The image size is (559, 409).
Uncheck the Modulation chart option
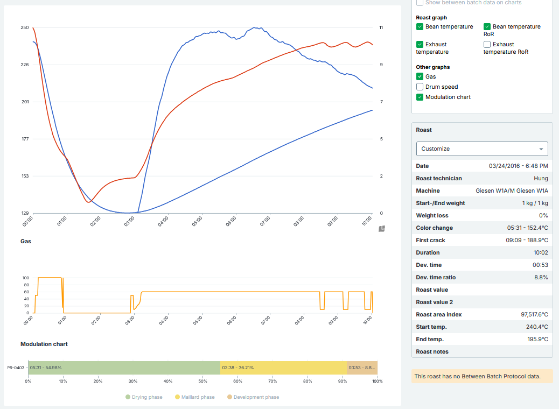(420, 97)
